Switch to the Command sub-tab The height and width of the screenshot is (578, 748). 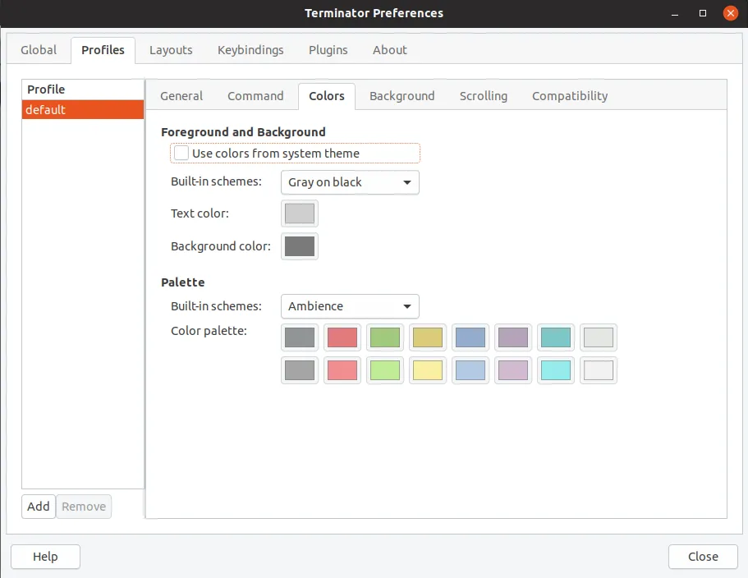pyautogui.click(x=255, y=96)
